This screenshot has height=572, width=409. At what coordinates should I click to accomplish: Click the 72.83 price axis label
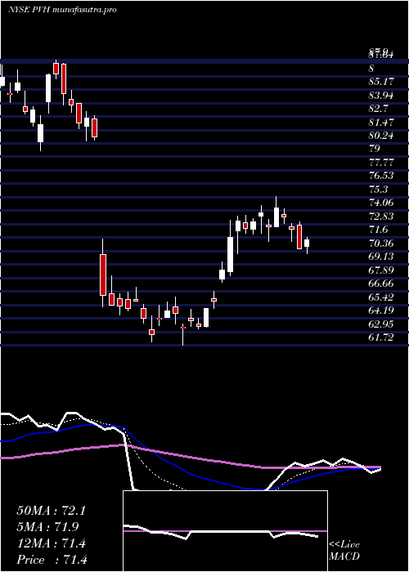point(382,217)
